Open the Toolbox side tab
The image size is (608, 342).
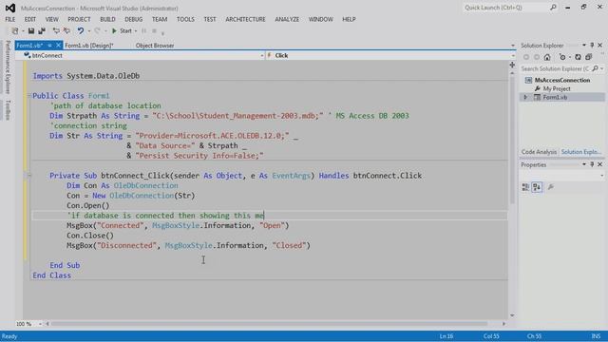8,110
